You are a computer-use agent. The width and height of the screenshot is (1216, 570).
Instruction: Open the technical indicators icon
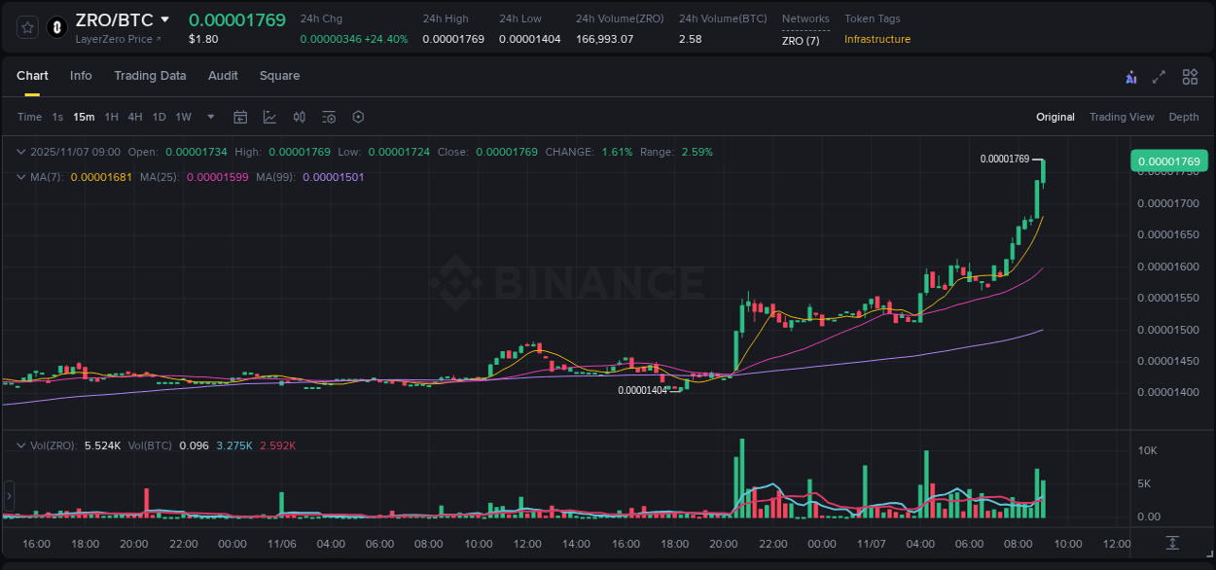point(328,117)
